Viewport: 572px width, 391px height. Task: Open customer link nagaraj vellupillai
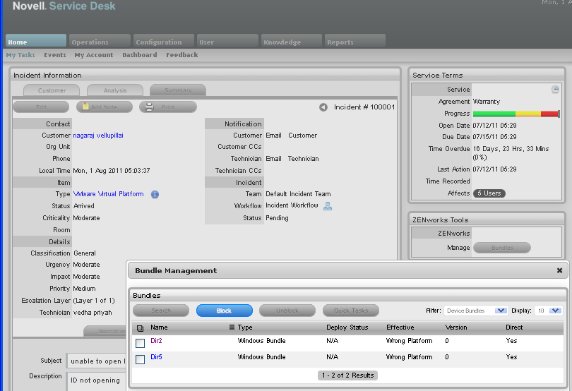coord(98,136)
